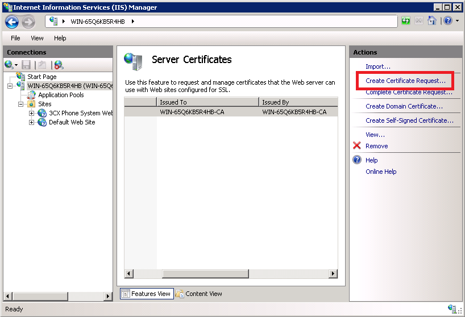The height and width of the screenshot is (317, 465).
Task: Select the Sites folder node
Action: [x=45, y=104]
